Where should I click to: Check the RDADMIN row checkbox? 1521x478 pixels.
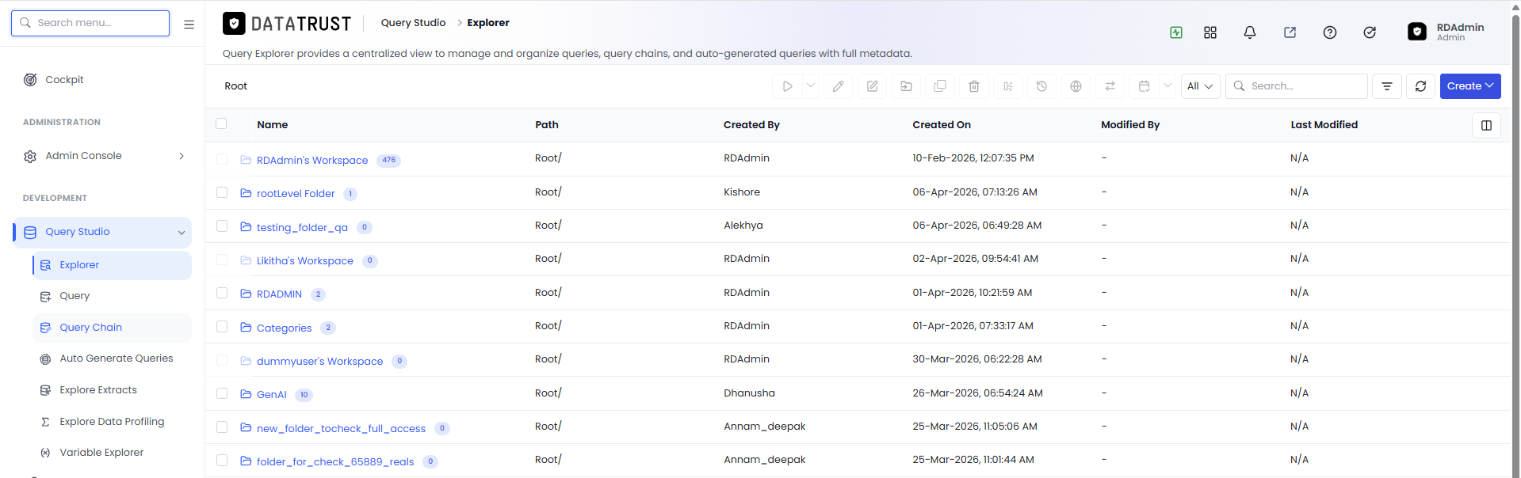pos(222,293)
